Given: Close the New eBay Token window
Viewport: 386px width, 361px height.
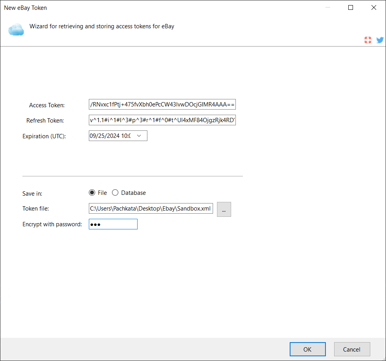Looking at the screenshot, I should [374, 7].
